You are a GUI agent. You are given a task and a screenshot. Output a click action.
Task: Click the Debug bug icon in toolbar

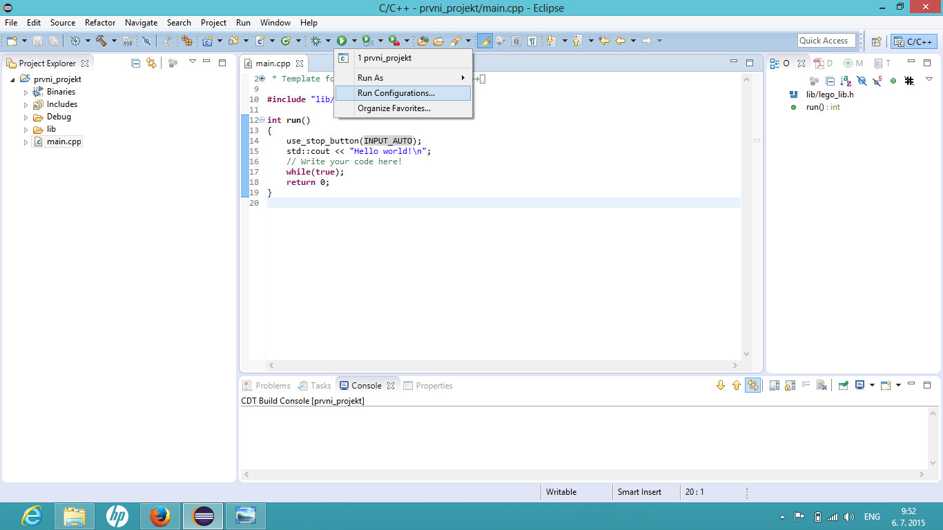coord(315,41)
